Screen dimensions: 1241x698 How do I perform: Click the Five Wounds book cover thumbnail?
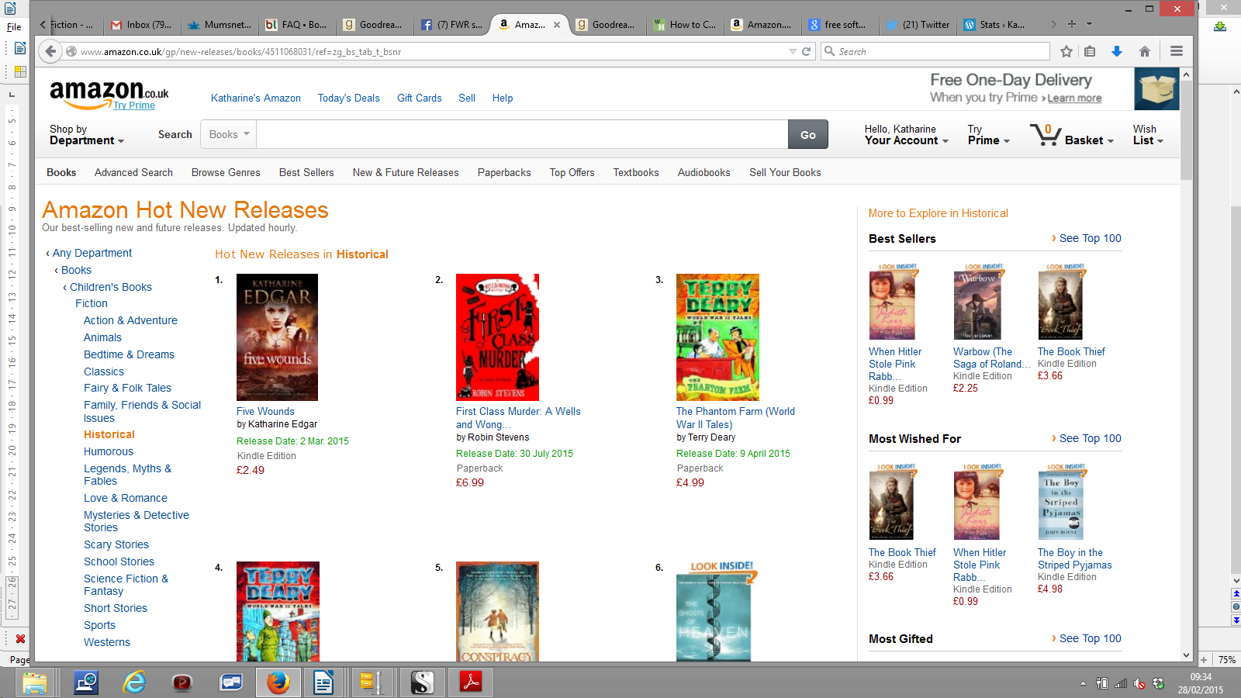(x=277, y=337)
